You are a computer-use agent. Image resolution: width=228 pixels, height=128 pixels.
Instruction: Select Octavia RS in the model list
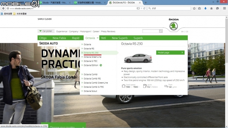[x=89, y=48]
